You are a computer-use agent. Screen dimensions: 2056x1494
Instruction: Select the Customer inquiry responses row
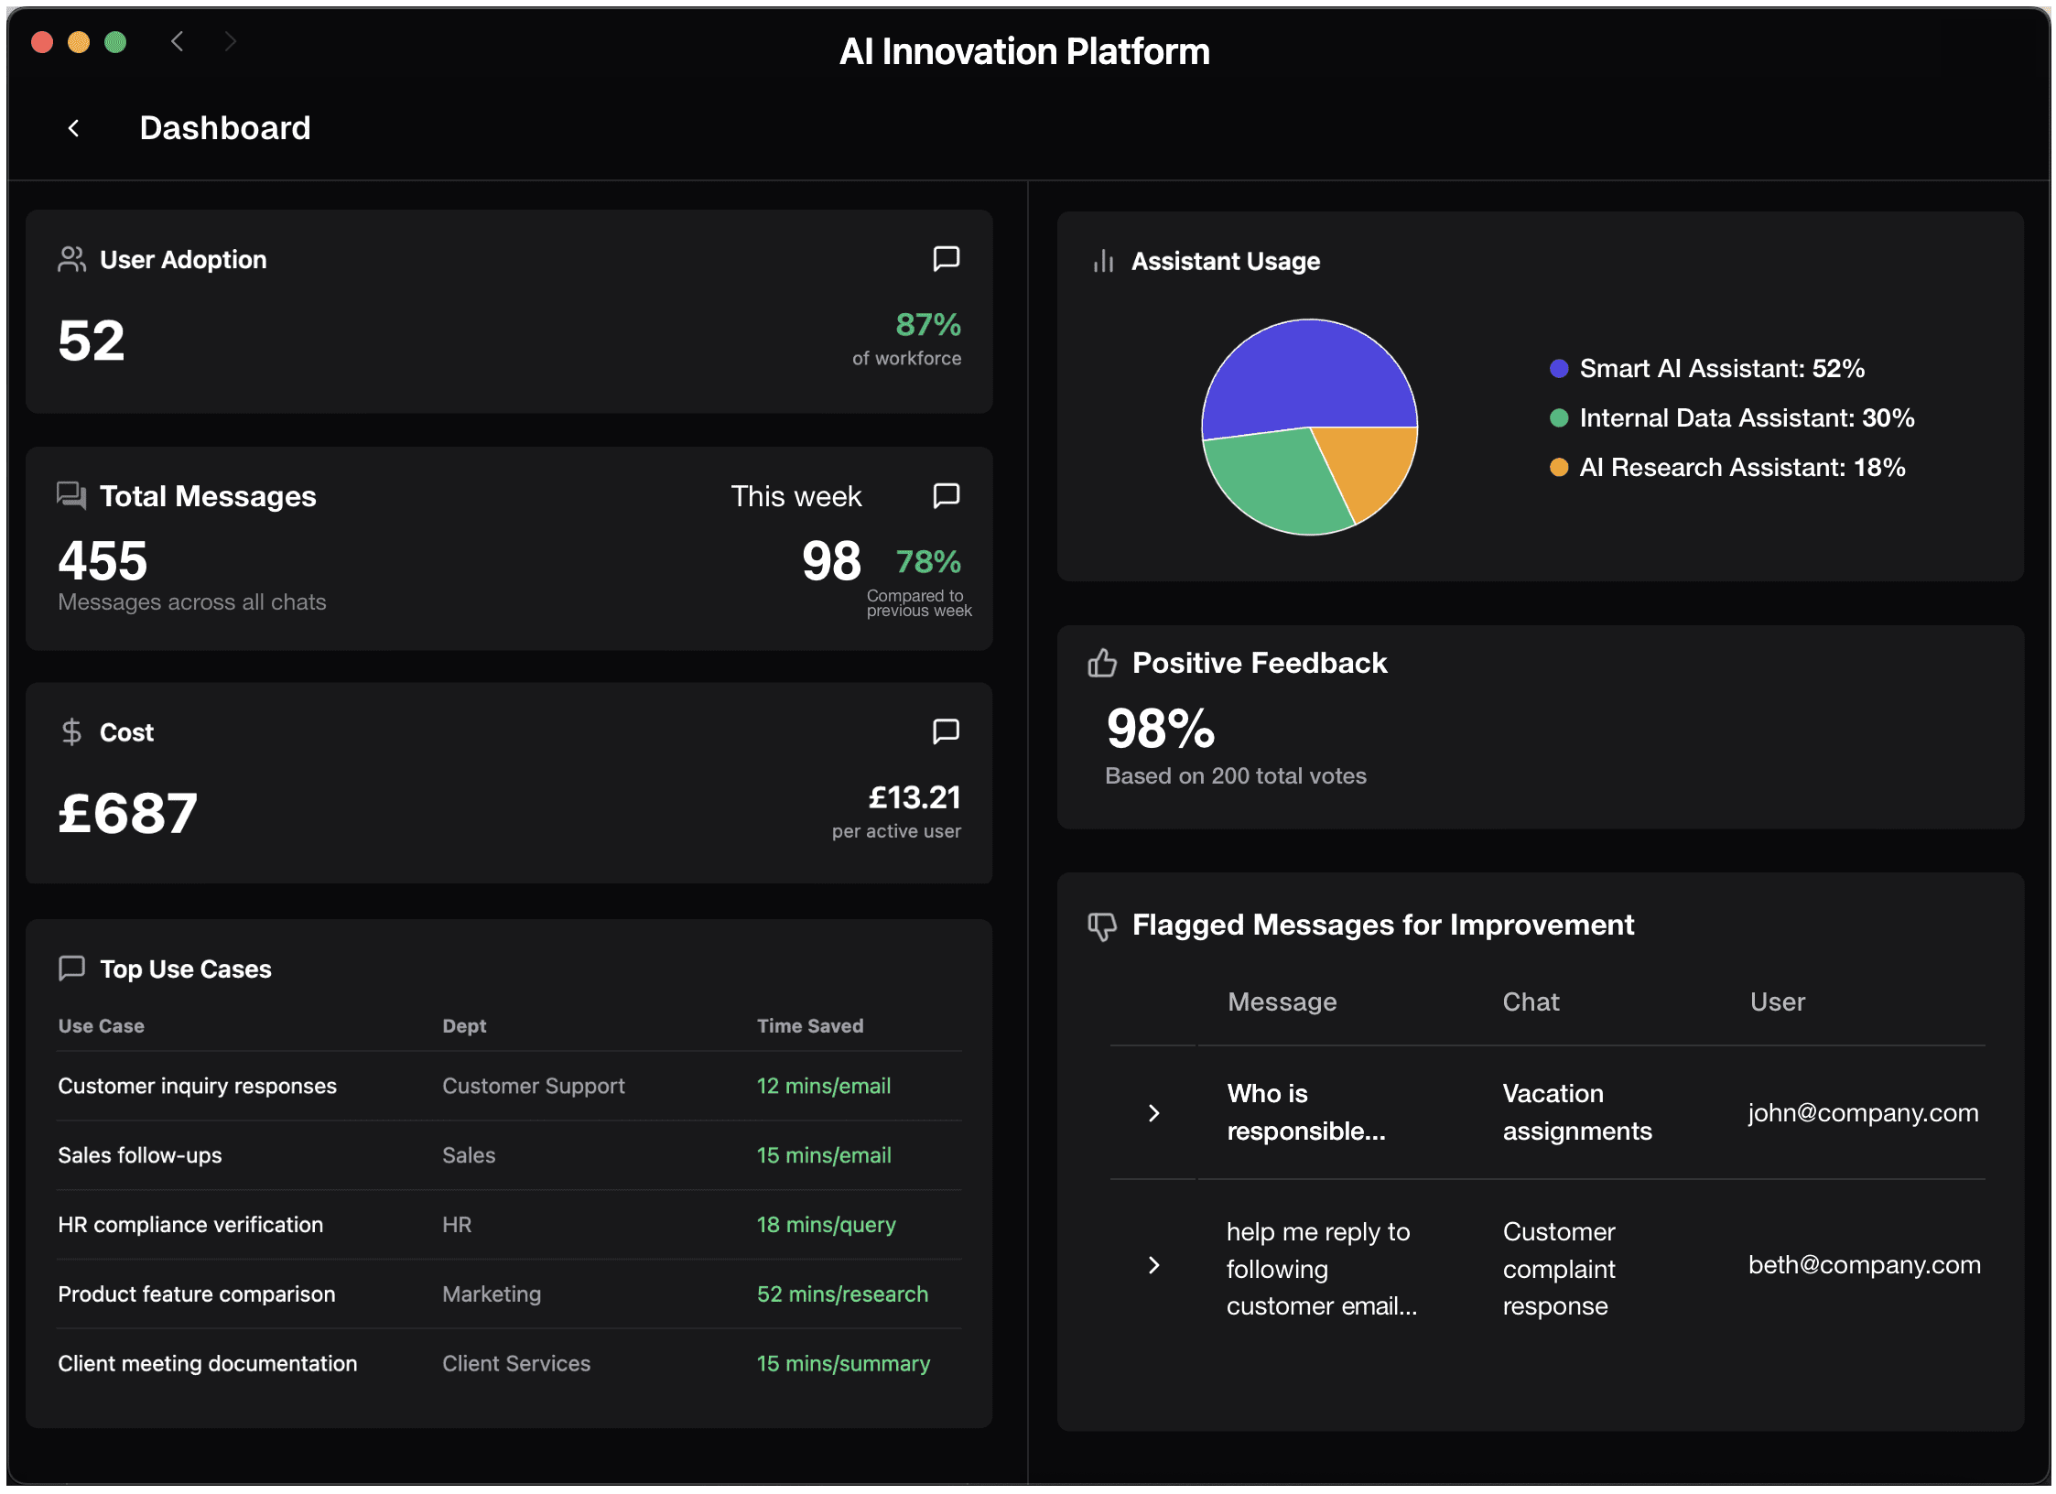point(197,1086)
